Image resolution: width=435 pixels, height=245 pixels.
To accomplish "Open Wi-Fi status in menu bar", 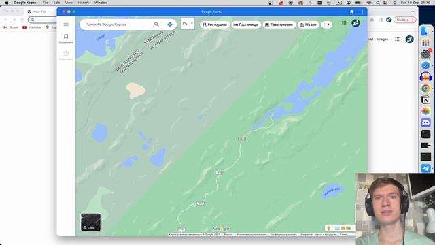I will tap(368, 3).
